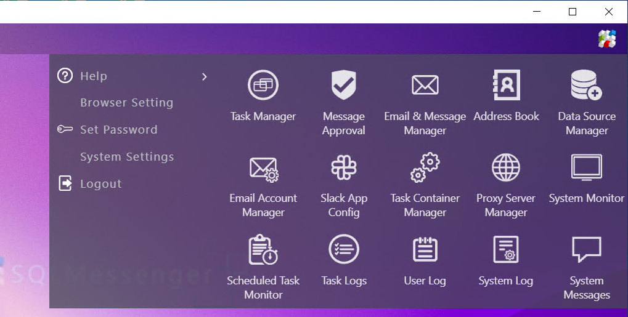Open the Email & Message Manager envelope icon
This screenshot has height=317, width=628.
[425, 85]
